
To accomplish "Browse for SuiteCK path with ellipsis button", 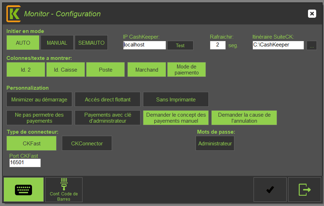I will tap(312, 45).
